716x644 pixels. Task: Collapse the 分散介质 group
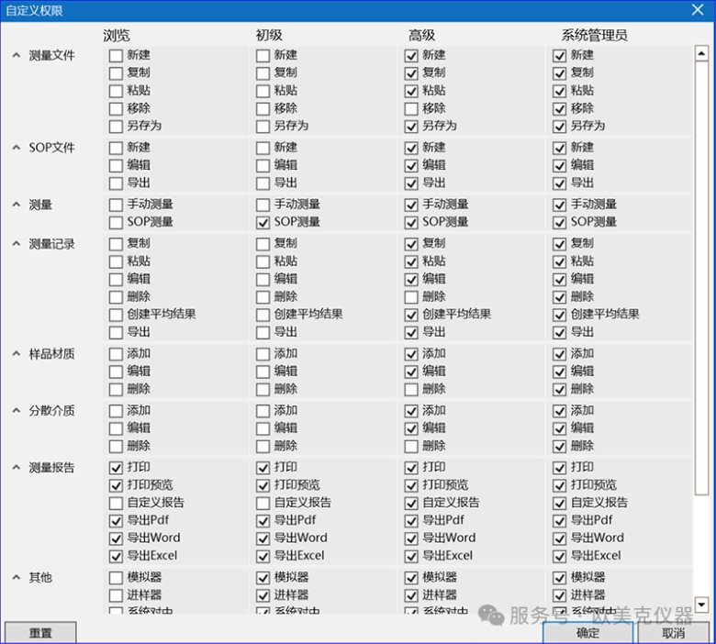pyautogui.click(x=16, y=411)
